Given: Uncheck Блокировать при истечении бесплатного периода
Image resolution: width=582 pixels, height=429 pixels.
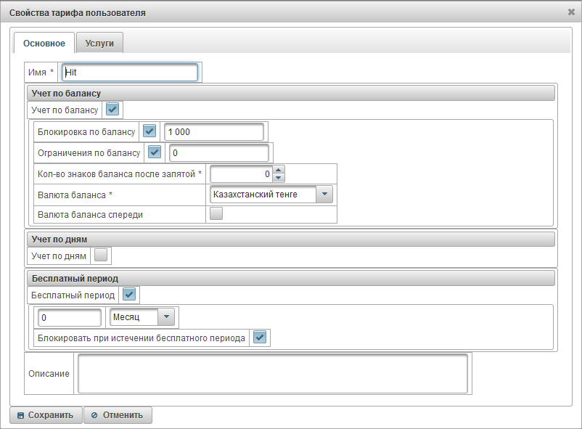Looking at the screenshot, I should 259,338.
